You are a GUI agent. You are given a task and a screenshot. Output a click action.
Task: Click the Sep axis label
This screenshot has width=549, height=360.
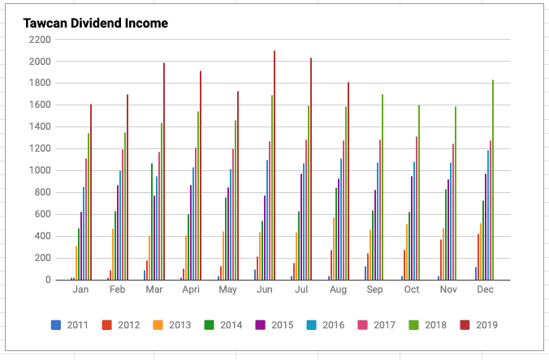click(374, 289)
